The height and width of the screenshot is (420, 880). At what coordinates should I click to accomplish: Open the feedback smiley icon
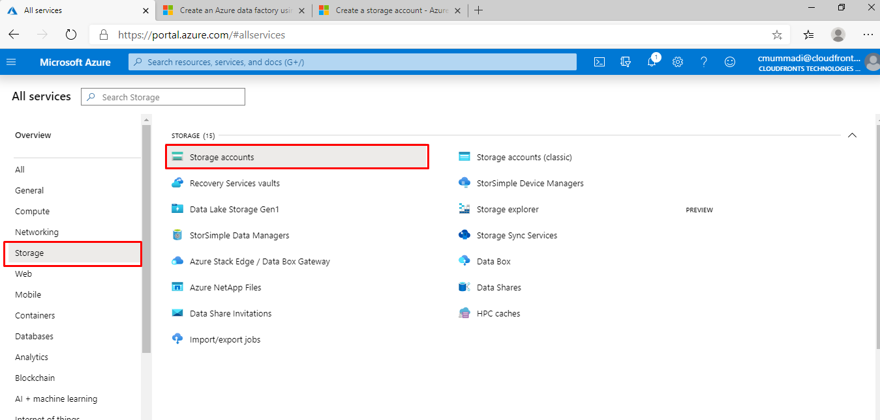(730, 62)
